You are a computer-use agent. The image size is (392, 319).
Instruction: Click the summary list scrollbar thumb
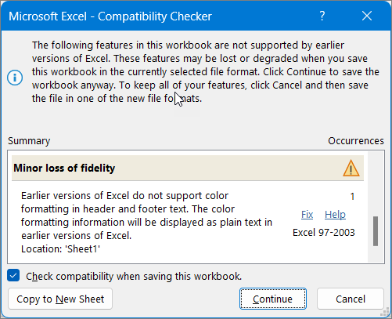(x=376, y=231)
